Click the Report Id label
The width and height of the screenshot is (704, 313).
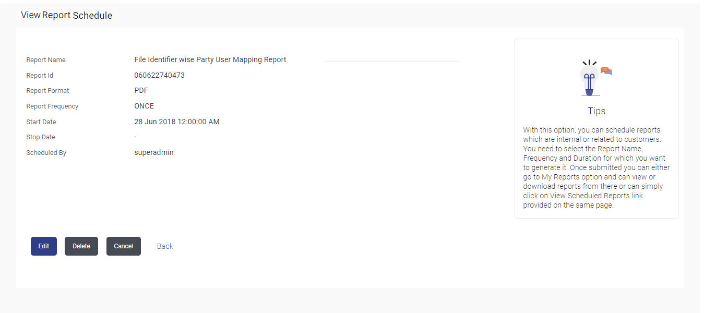pos(40,76)
